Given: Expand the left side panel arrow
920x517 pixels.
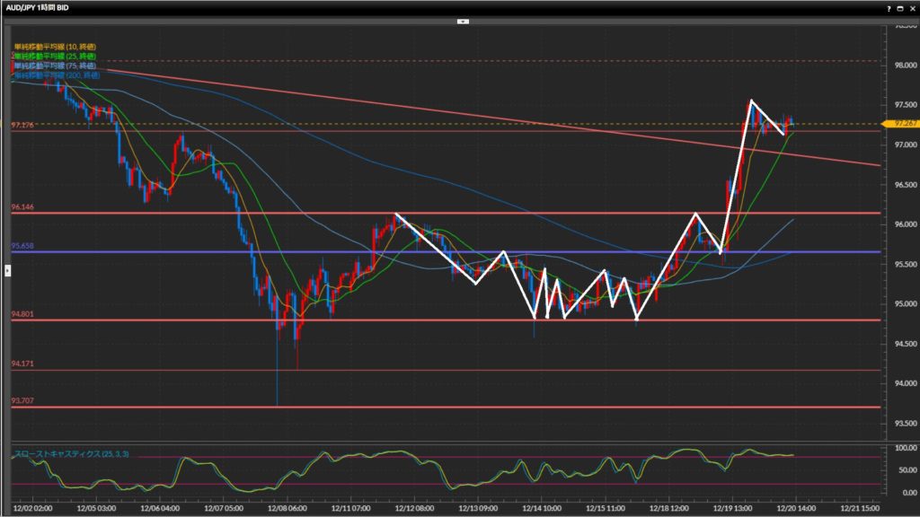Looking at the screenshot, I should pyautogui.click(x=8, y=269).
